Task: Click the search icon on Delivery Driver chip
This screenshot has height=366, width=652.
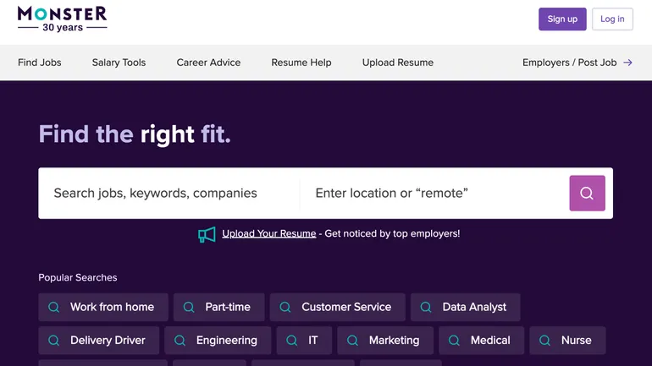Action: 54,341
